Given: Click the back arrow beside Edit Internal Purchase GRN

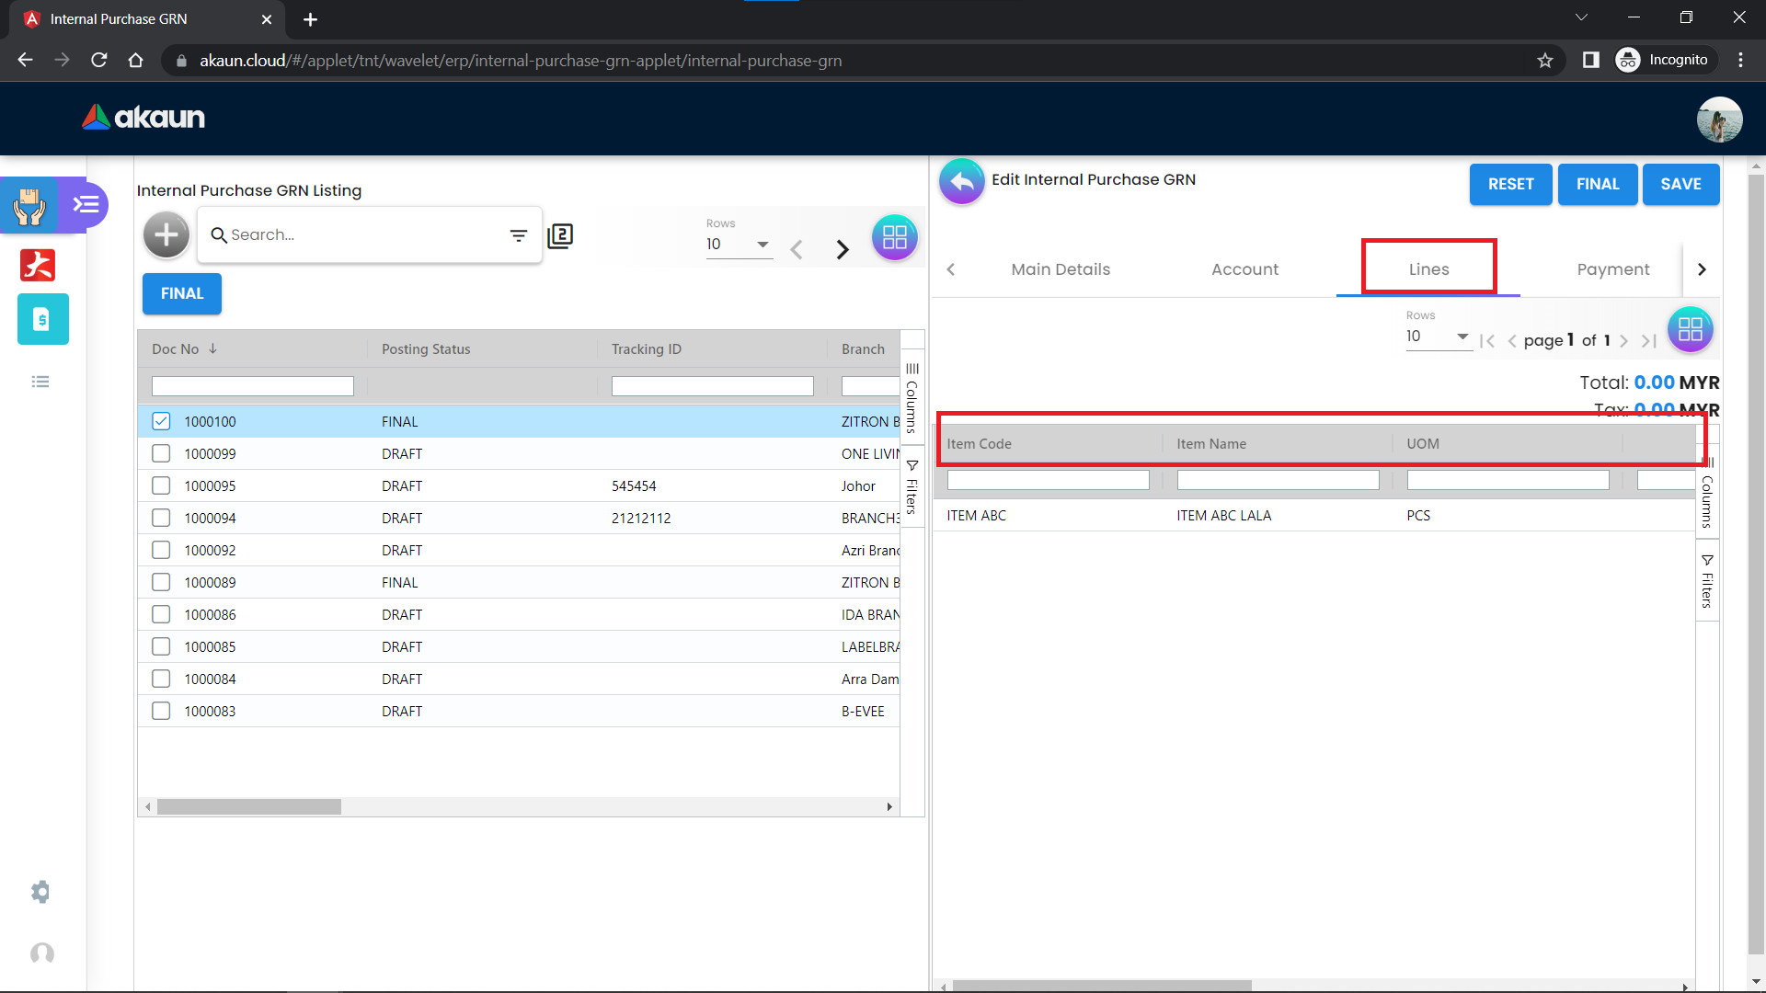Looking at the screenshot, I should pos(961,181).
